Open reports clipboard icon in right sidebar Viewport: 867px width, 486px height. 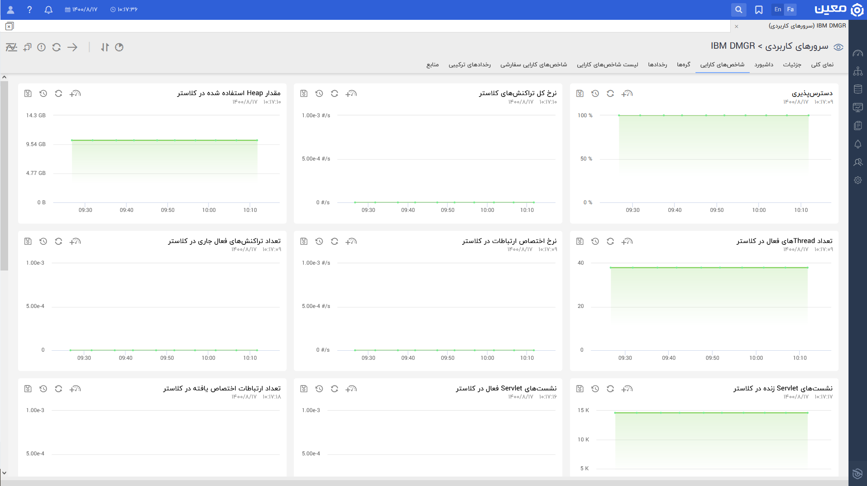858,126
